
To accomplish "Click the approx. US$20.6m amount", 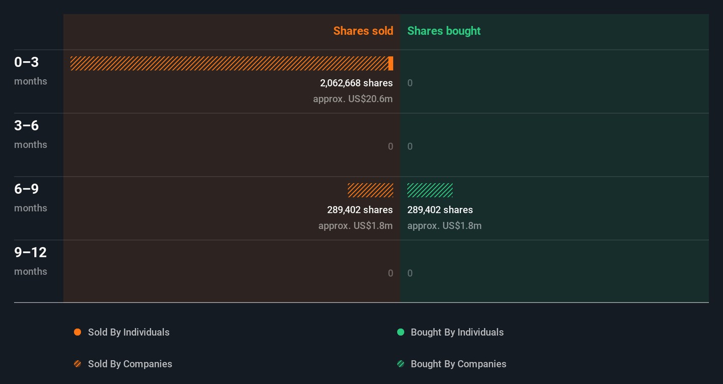I will point(353,99).
